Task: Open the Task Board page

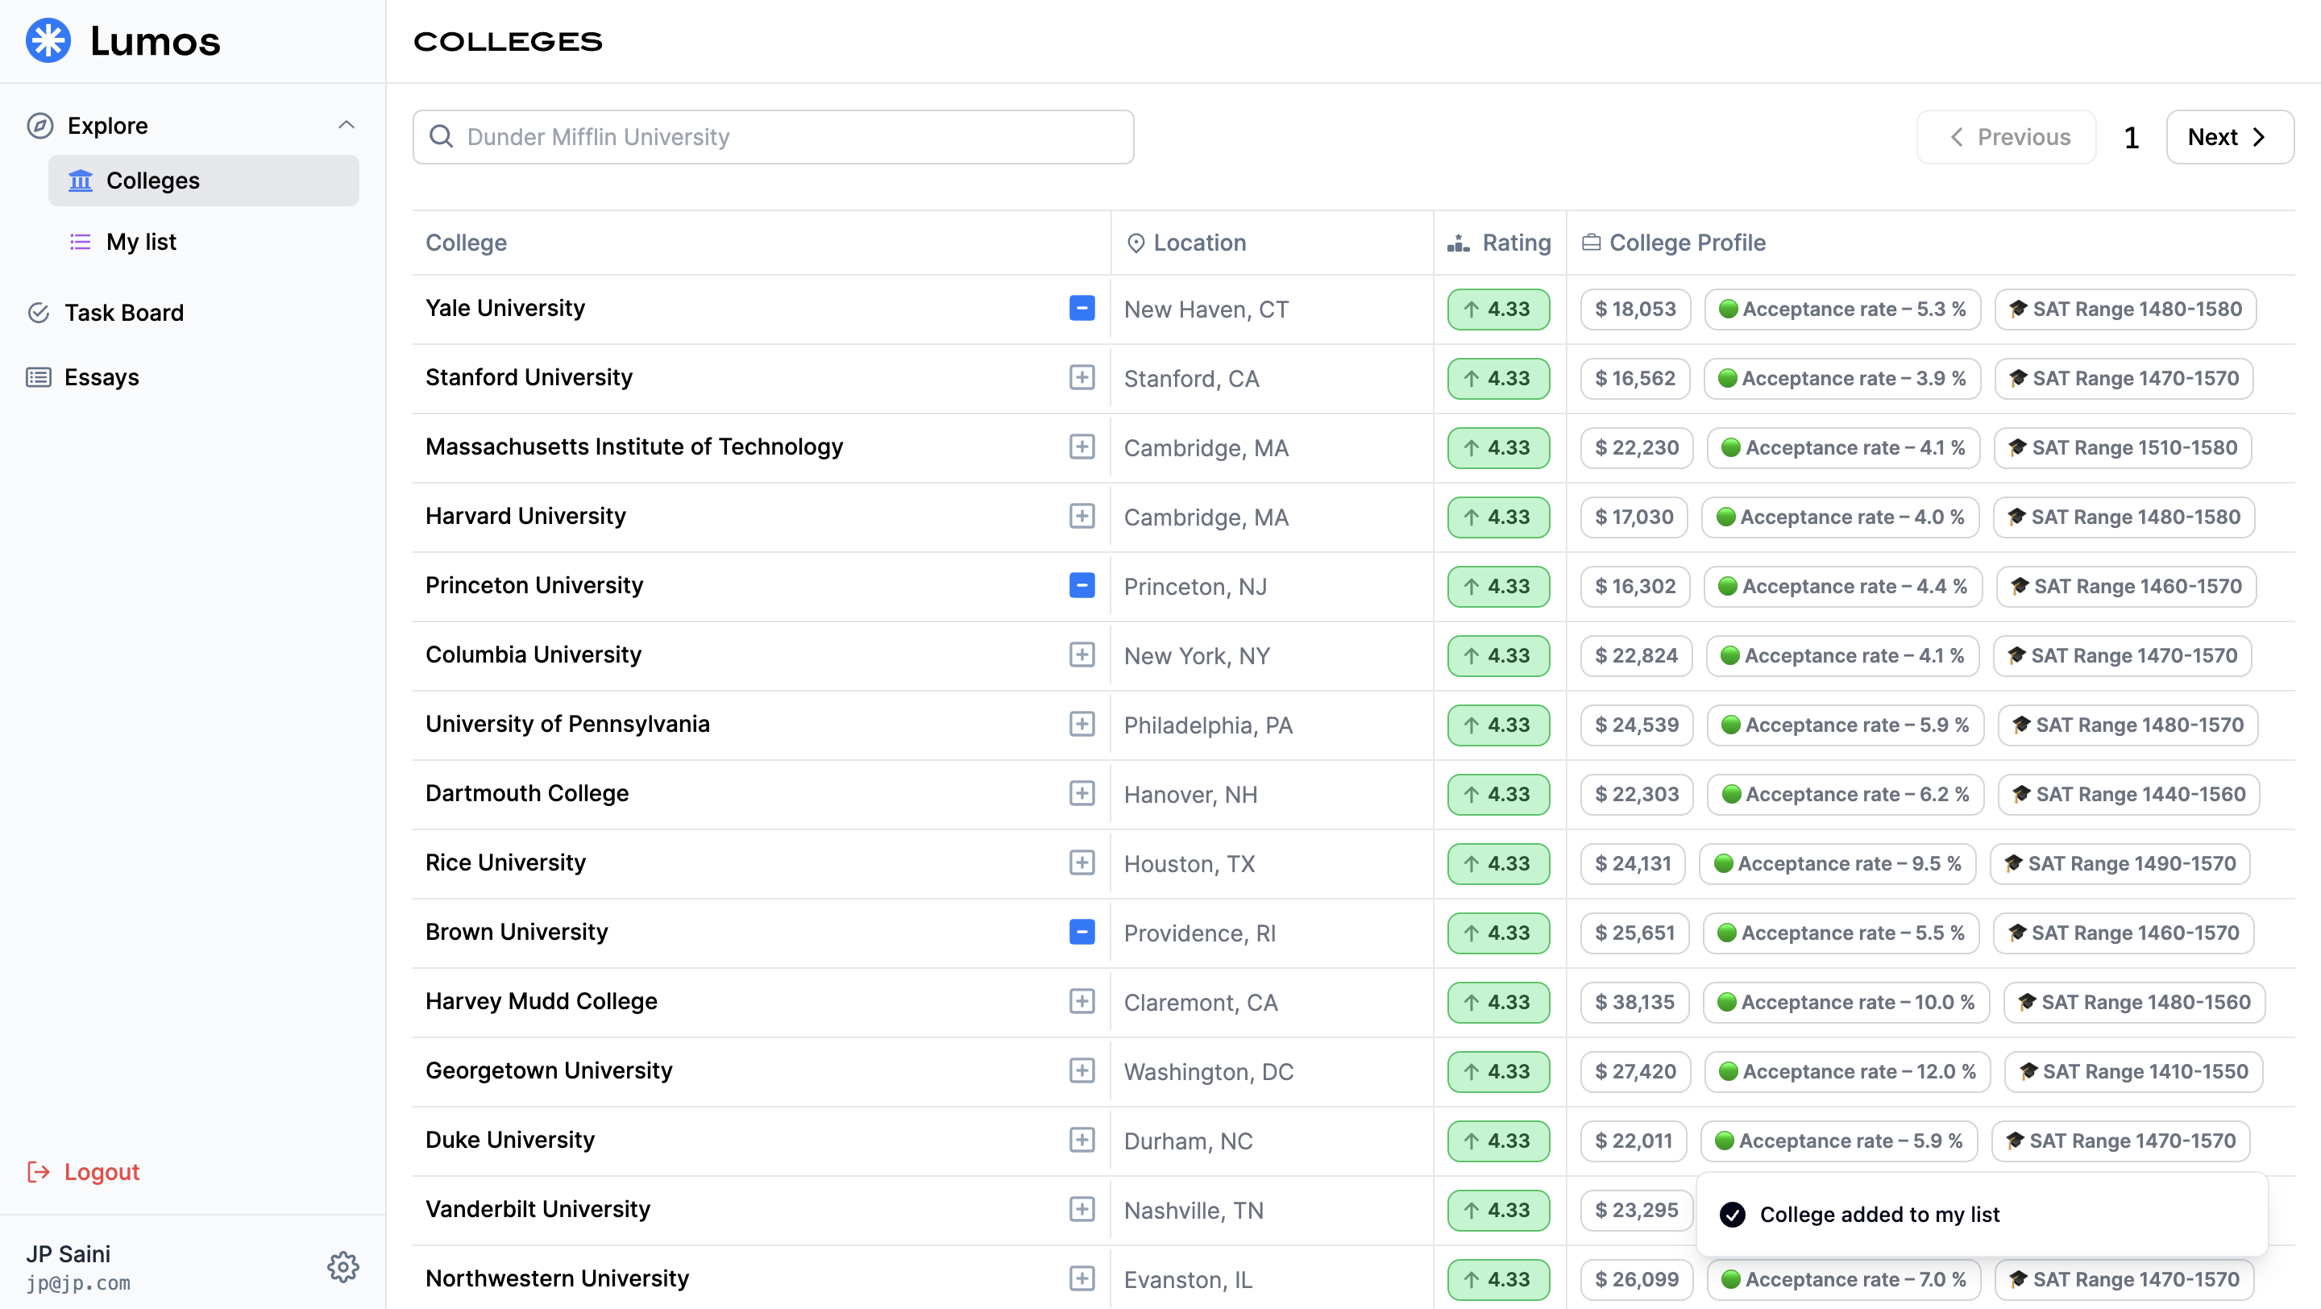Action: click(x=123, y=313)
